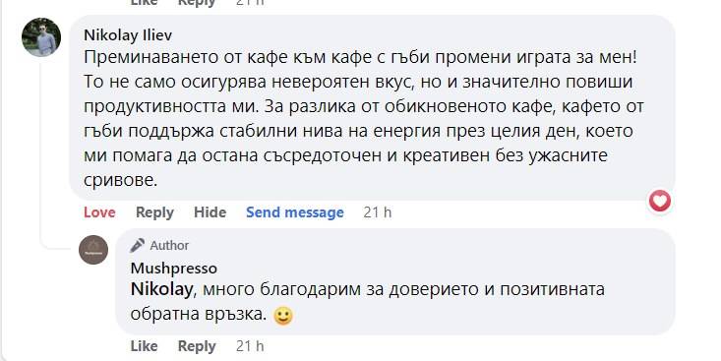The image size is (721, 361).
Task: Hide Nikolay Iliev's comment
Action: pyautogui.click(x=210, y=212)
